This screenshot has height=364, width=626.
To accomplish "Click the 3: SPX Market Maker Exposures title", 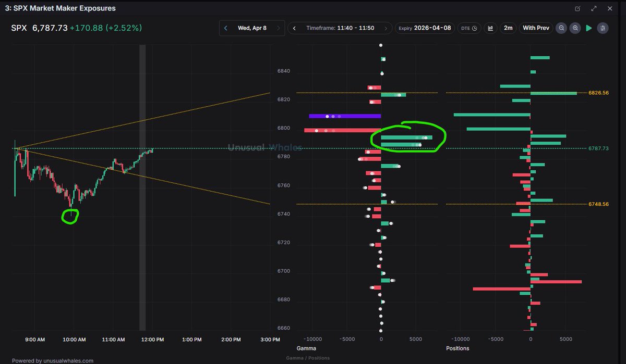I will pyautogui.click(x=61, y=8).
